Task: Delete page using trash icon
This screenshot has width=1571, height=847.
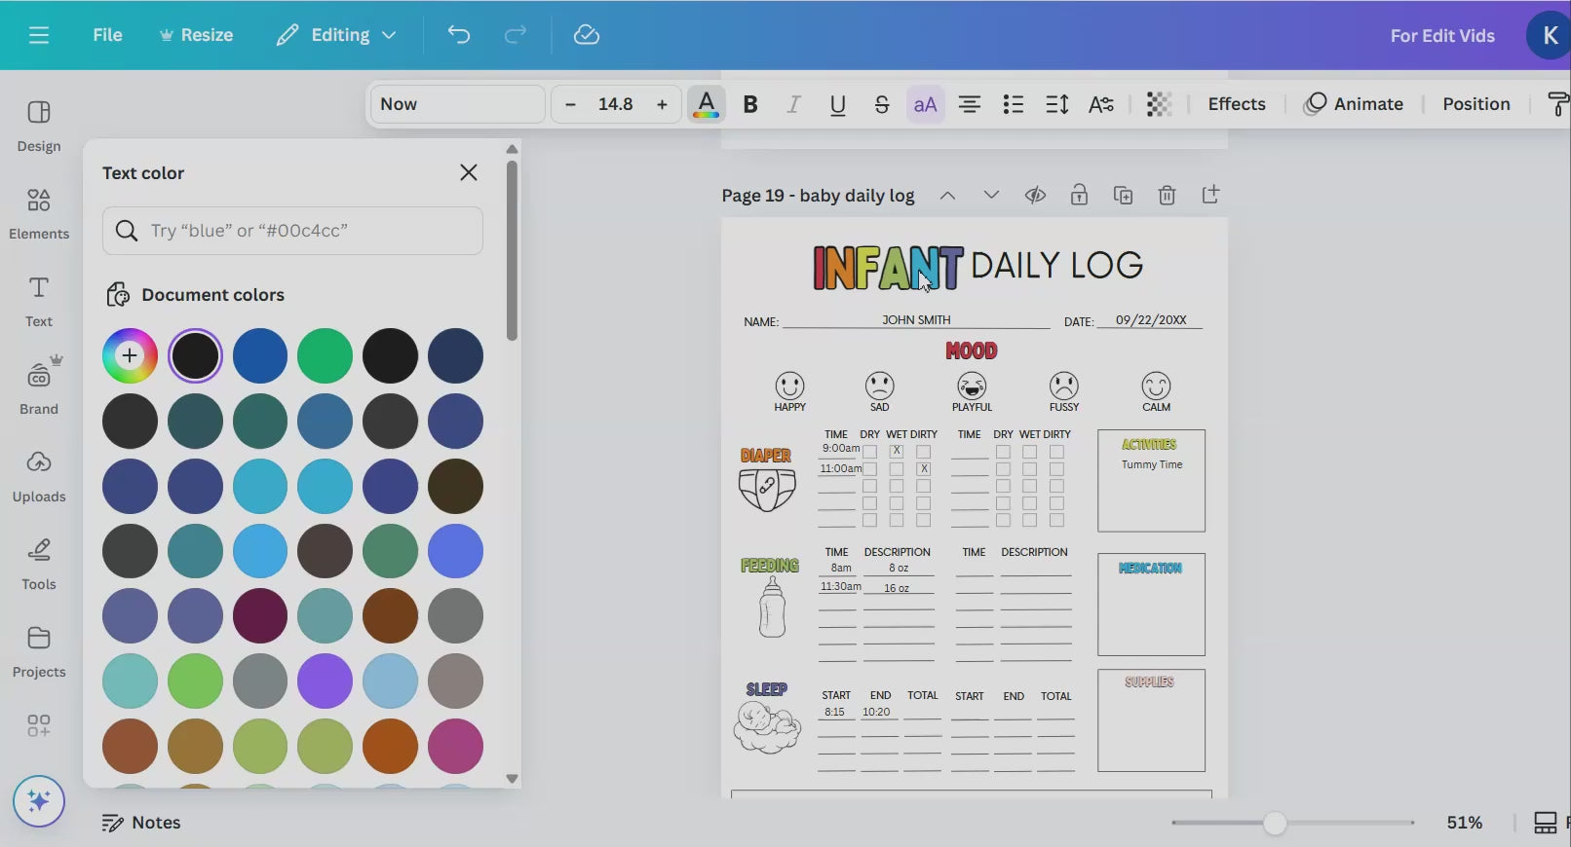Action: point(1167,196)
